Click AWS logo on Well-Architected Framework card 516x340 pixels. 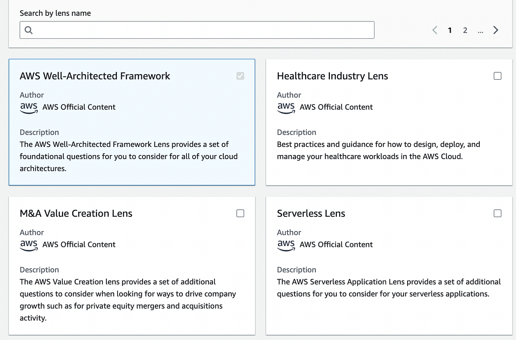tap(29, 107)
